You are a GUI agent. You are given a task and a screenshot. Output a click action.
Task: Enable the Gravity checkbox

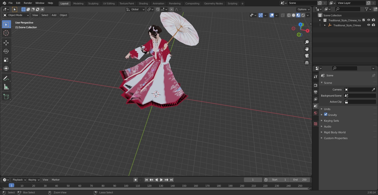[326, 115]
